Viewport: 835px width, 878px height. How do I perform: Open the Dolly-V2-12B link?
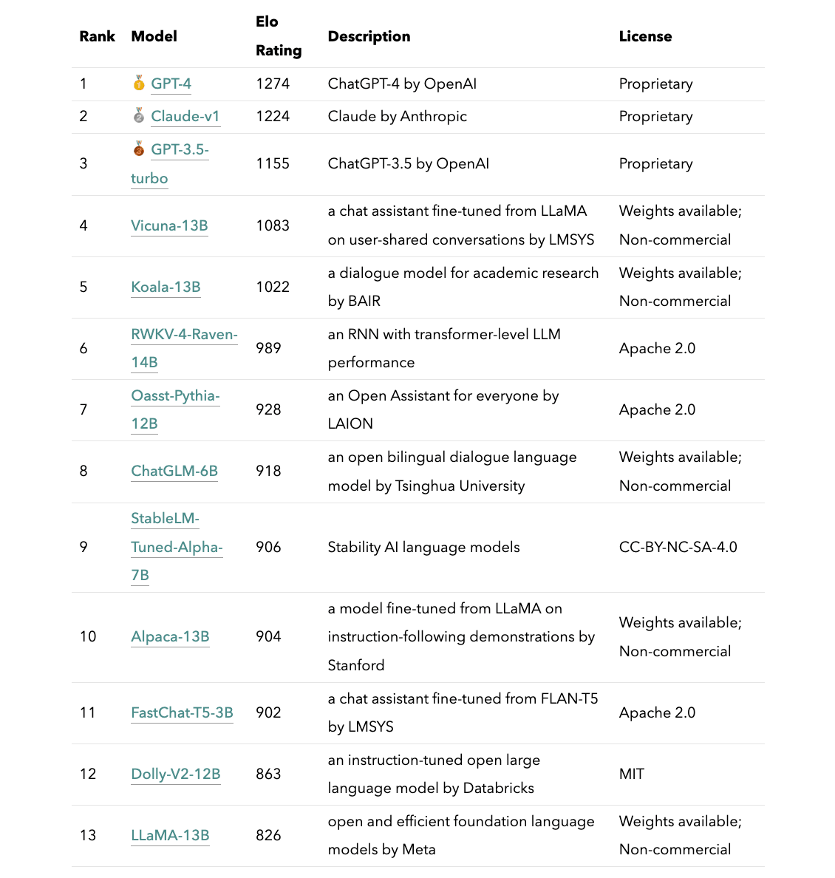[x=176, y=775]
